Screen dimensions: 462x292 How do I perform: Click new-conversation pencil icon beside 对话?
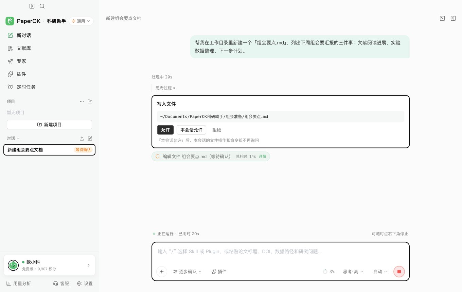click(90, 139)
